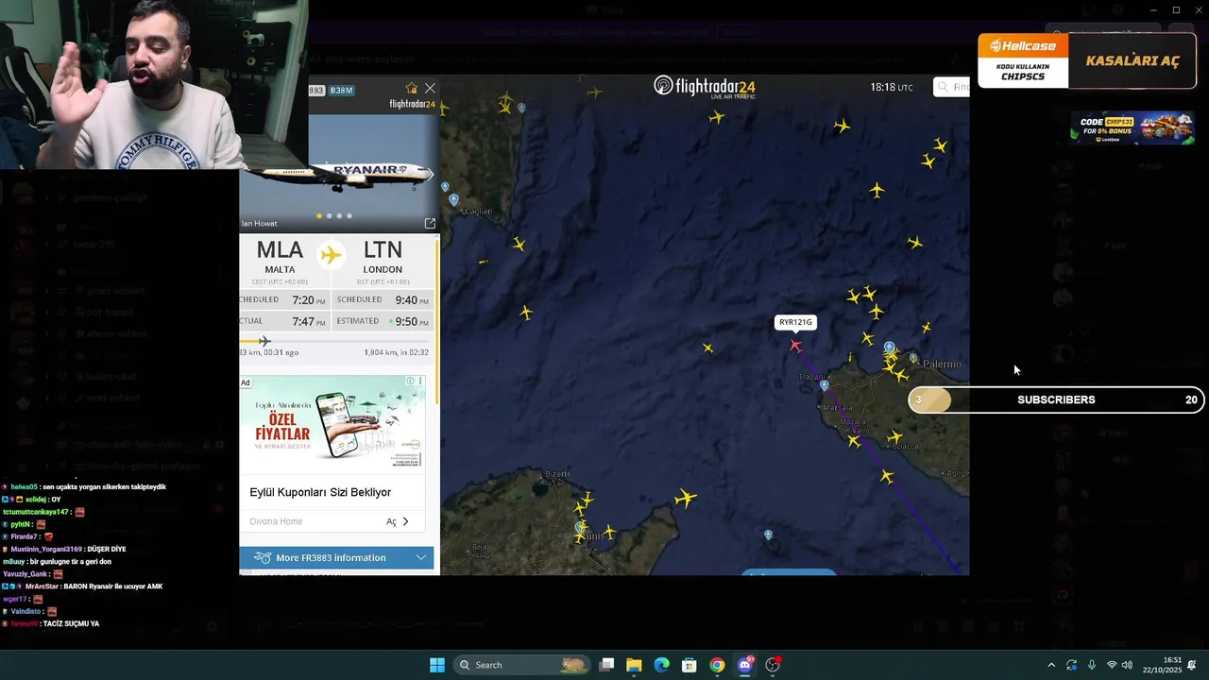
Task: Select the fourth photo carousel dot
Action: tap(349, 216)
